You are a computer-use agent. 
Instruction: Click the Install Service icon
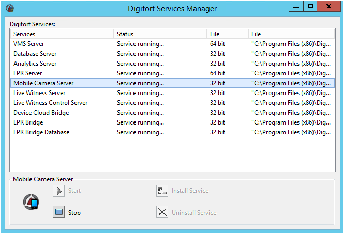click(x=162, y=191)
